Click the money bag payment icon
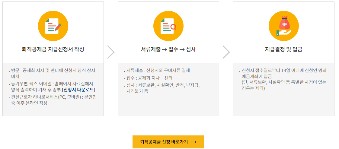The width and height of the screenshot is (339, 149). click(x=284, y=26)
